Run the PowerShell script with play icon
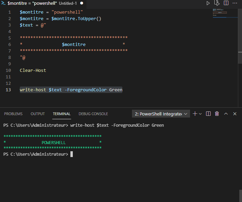The image size is (242, 202). tap(208, 3)
